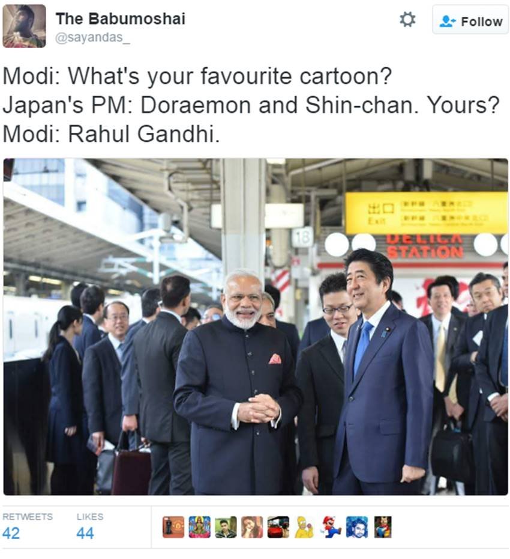Viewport: 510px width, 559px height.
Task: Open the red car liker avatar
Action: click(x=278, y=527)
